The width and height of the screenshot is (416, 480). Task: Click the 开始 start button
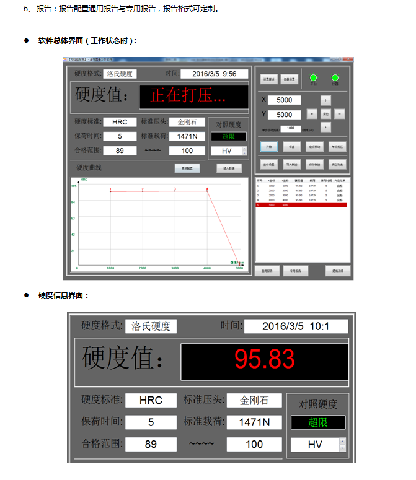[268, 147]
